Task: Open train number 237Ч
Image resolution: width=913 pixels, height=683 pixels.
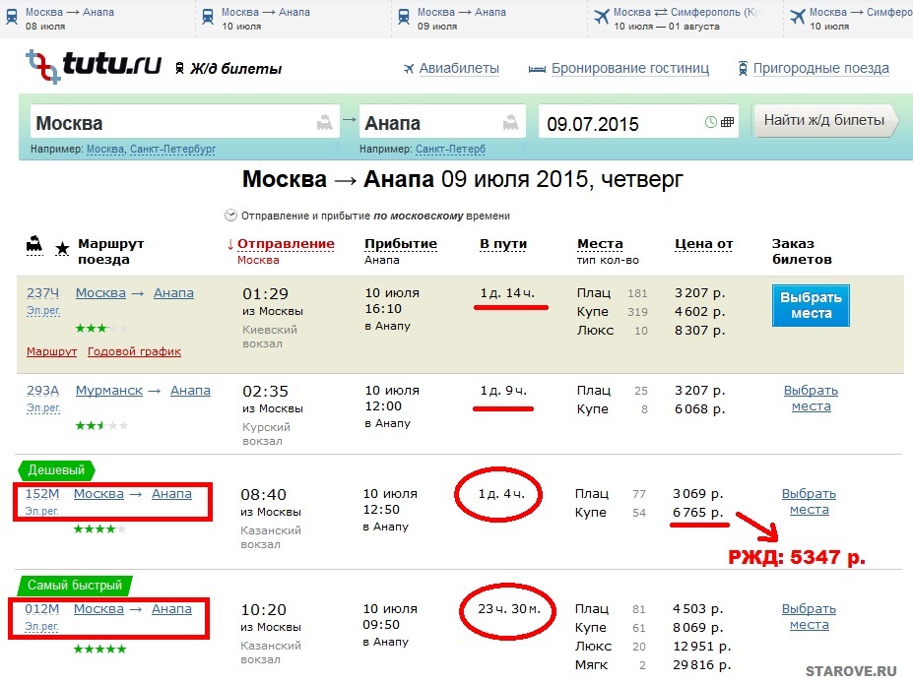Action: pos(43,293)
